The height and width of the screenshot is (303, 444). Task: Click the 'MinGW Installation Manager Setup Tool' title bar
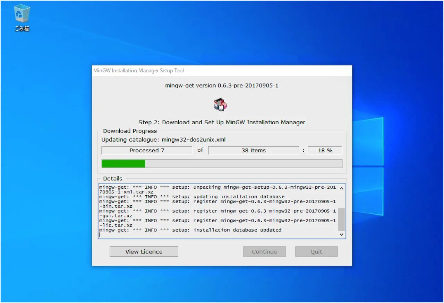[222, 71]
